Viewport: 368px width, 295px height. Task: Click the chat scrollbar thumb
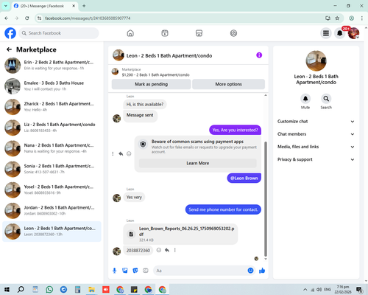[266, 199]
